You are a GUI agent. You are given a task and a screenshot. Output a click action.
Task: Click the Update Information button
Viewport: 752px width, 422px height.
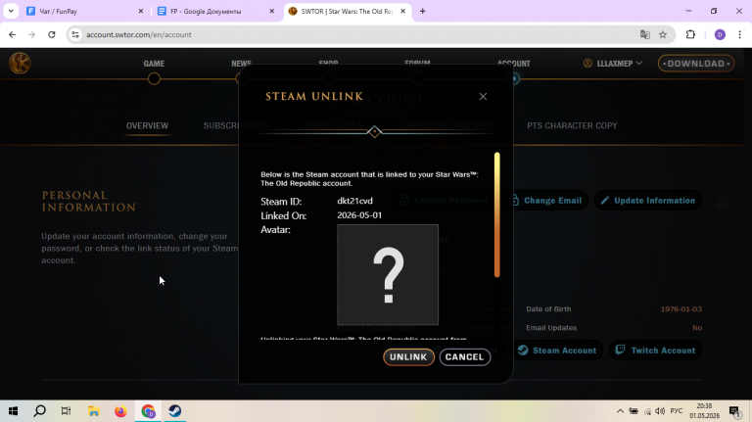[648, 201]
